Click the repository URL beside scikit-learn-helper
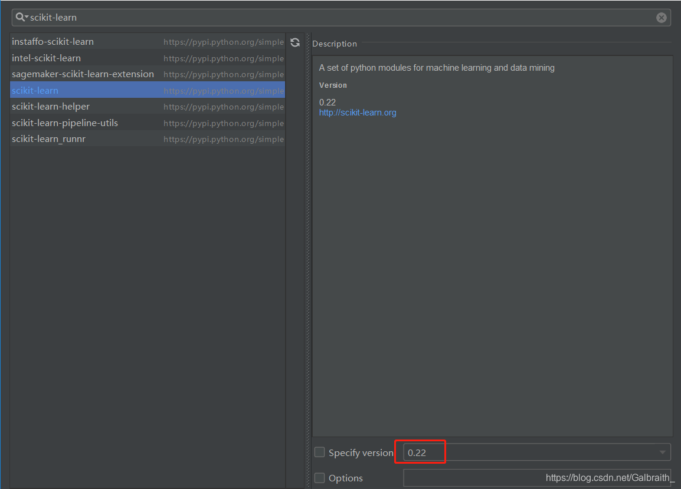 point(224,107)
